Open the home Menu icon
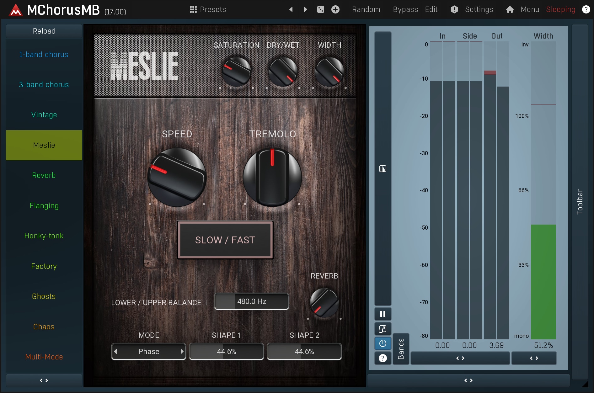This screenshot has width=594, height=393. pyautogui.click(x=510, y=9)
